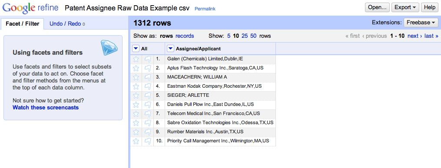
Task: Select cell Daniels Pull Plow Inc.,East Dundee,IL,US
Action: [x=220, y=105]
